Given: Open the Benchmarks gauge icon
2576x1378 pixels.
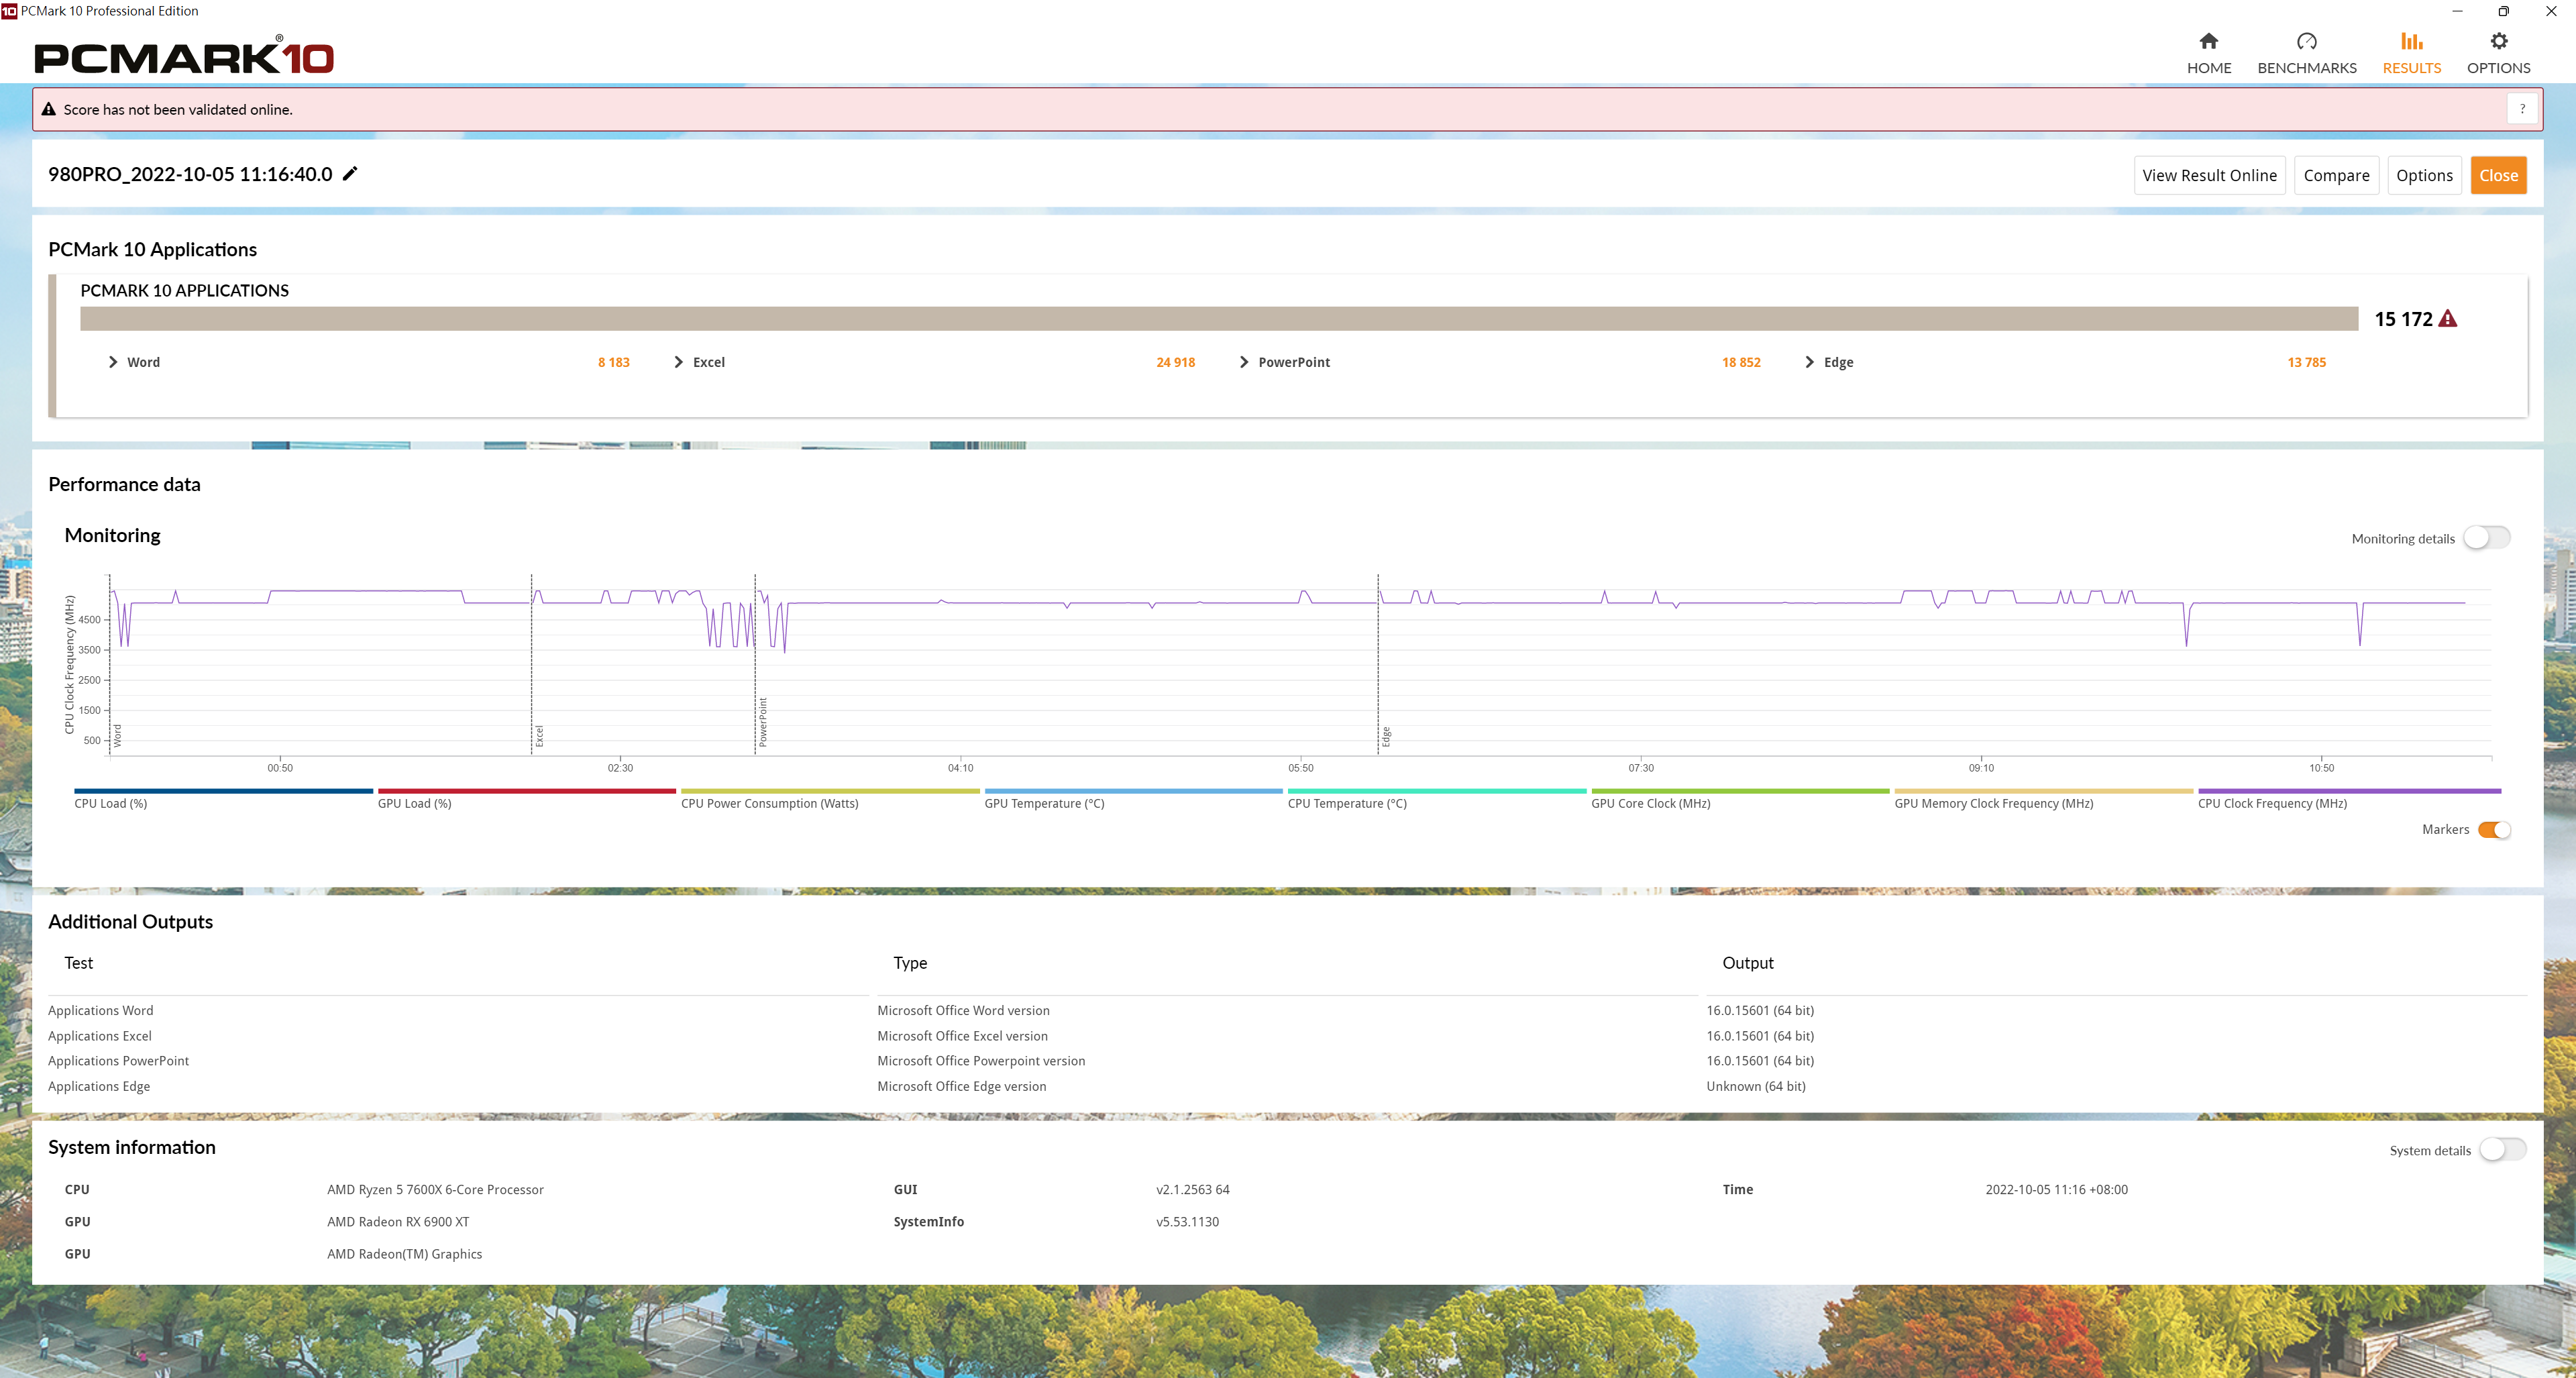Looking at the screenshot, I should (x=2306, y=41).
